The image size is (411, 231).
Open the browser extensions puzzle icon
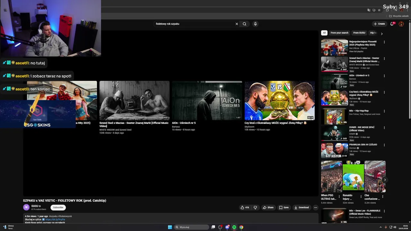click(x=387, y=10)
